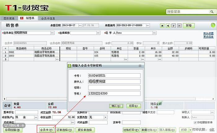Click the 持卡人 input field
The height and width of the screenshot is (133, 217).
(114, 82)
